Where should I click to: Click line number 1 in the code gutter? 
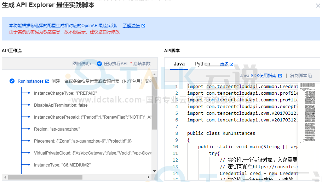[177, 87]
